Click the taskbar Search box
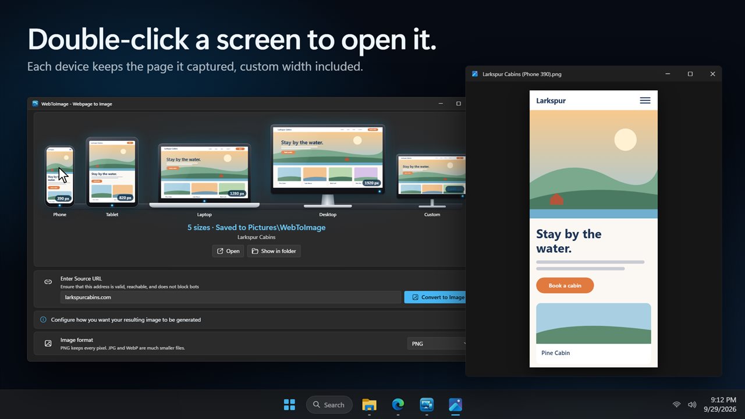 click(x=329, y=404)
